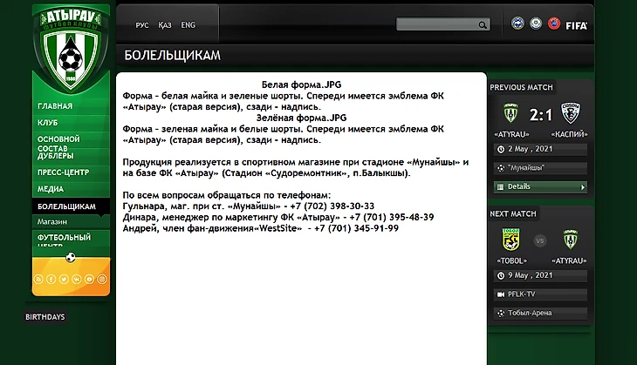Click the Зелёная форма.JPG caption
This screenshot has width=637, height=365.
click(301, 118)
